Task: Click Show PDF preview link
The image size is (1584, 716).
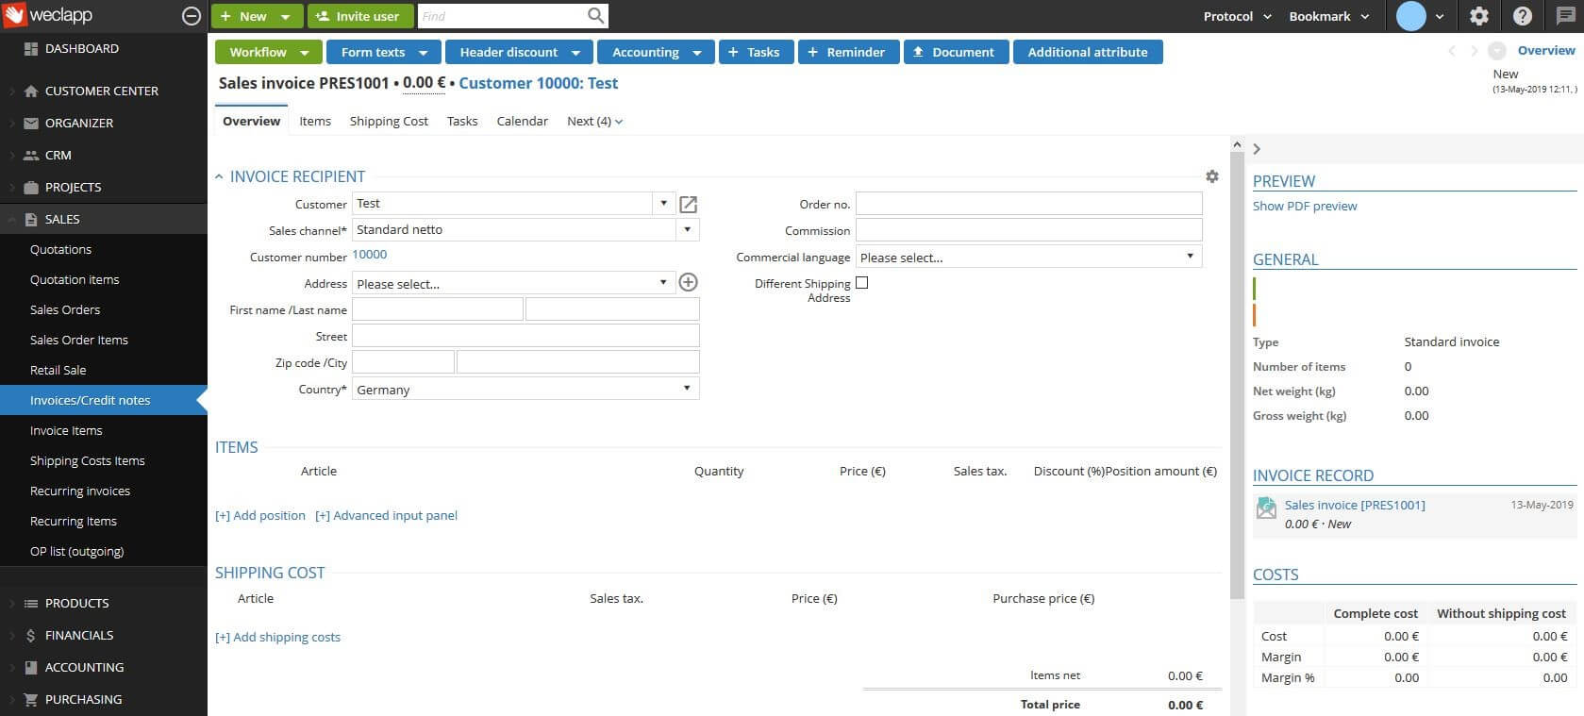Action: click(x=1305, y=206)
